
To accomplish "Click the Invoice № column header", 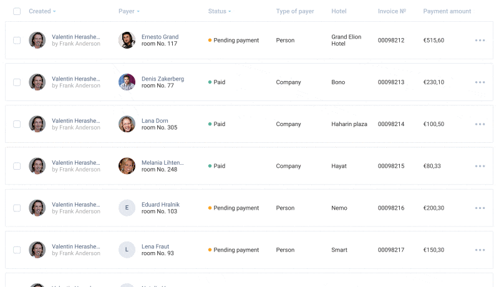I will pos(392,11).
